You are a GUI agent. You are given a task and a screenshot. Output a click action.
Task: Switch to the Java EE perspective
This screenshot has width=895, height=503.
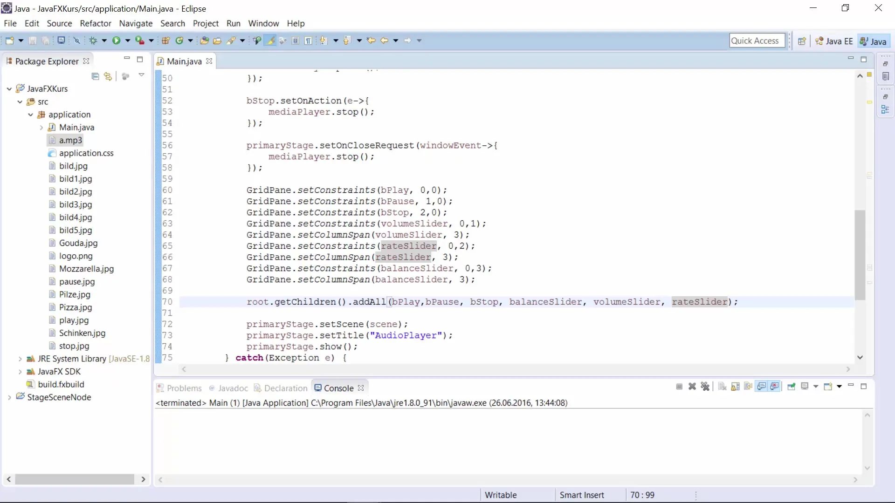(834, 41)
